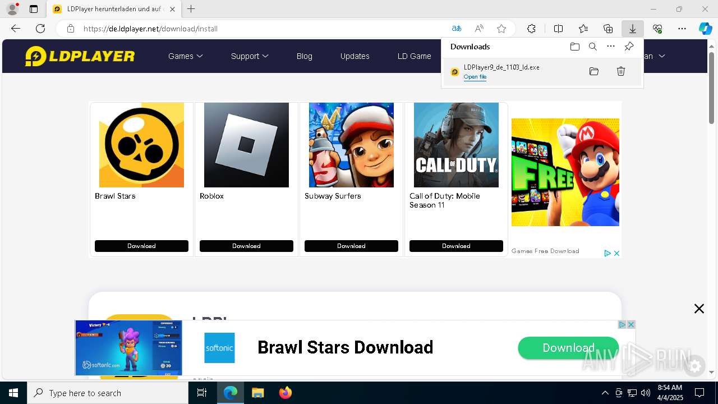Open the LD Game menu item

415,56
